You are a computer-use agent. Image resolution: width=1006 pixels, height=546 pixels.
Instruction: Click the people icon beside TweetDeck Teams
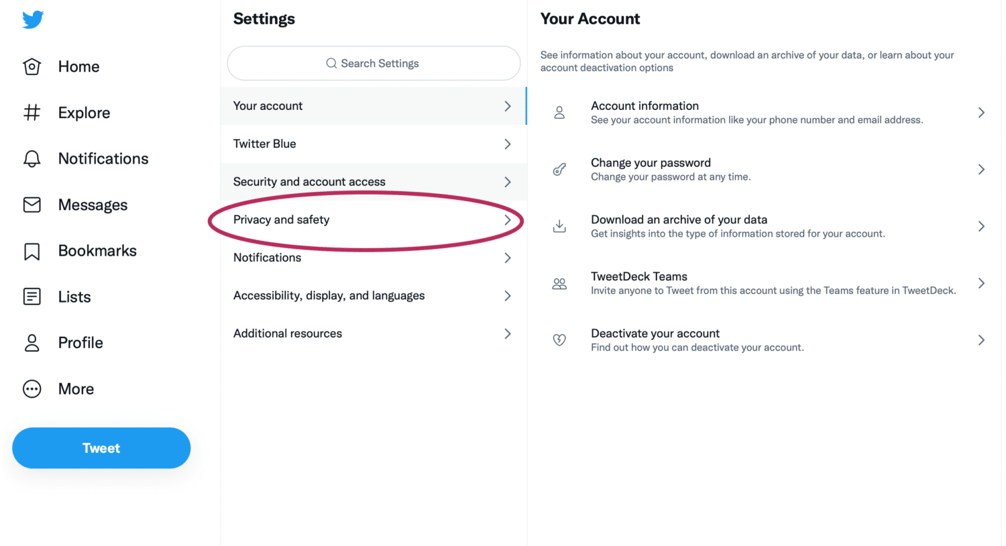click(x=559, y=284)
